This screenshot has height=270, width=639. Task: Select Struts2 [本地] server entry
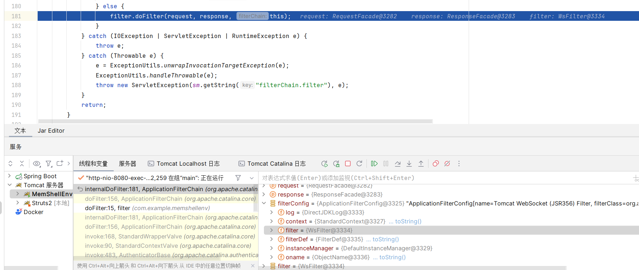(50, 203)
